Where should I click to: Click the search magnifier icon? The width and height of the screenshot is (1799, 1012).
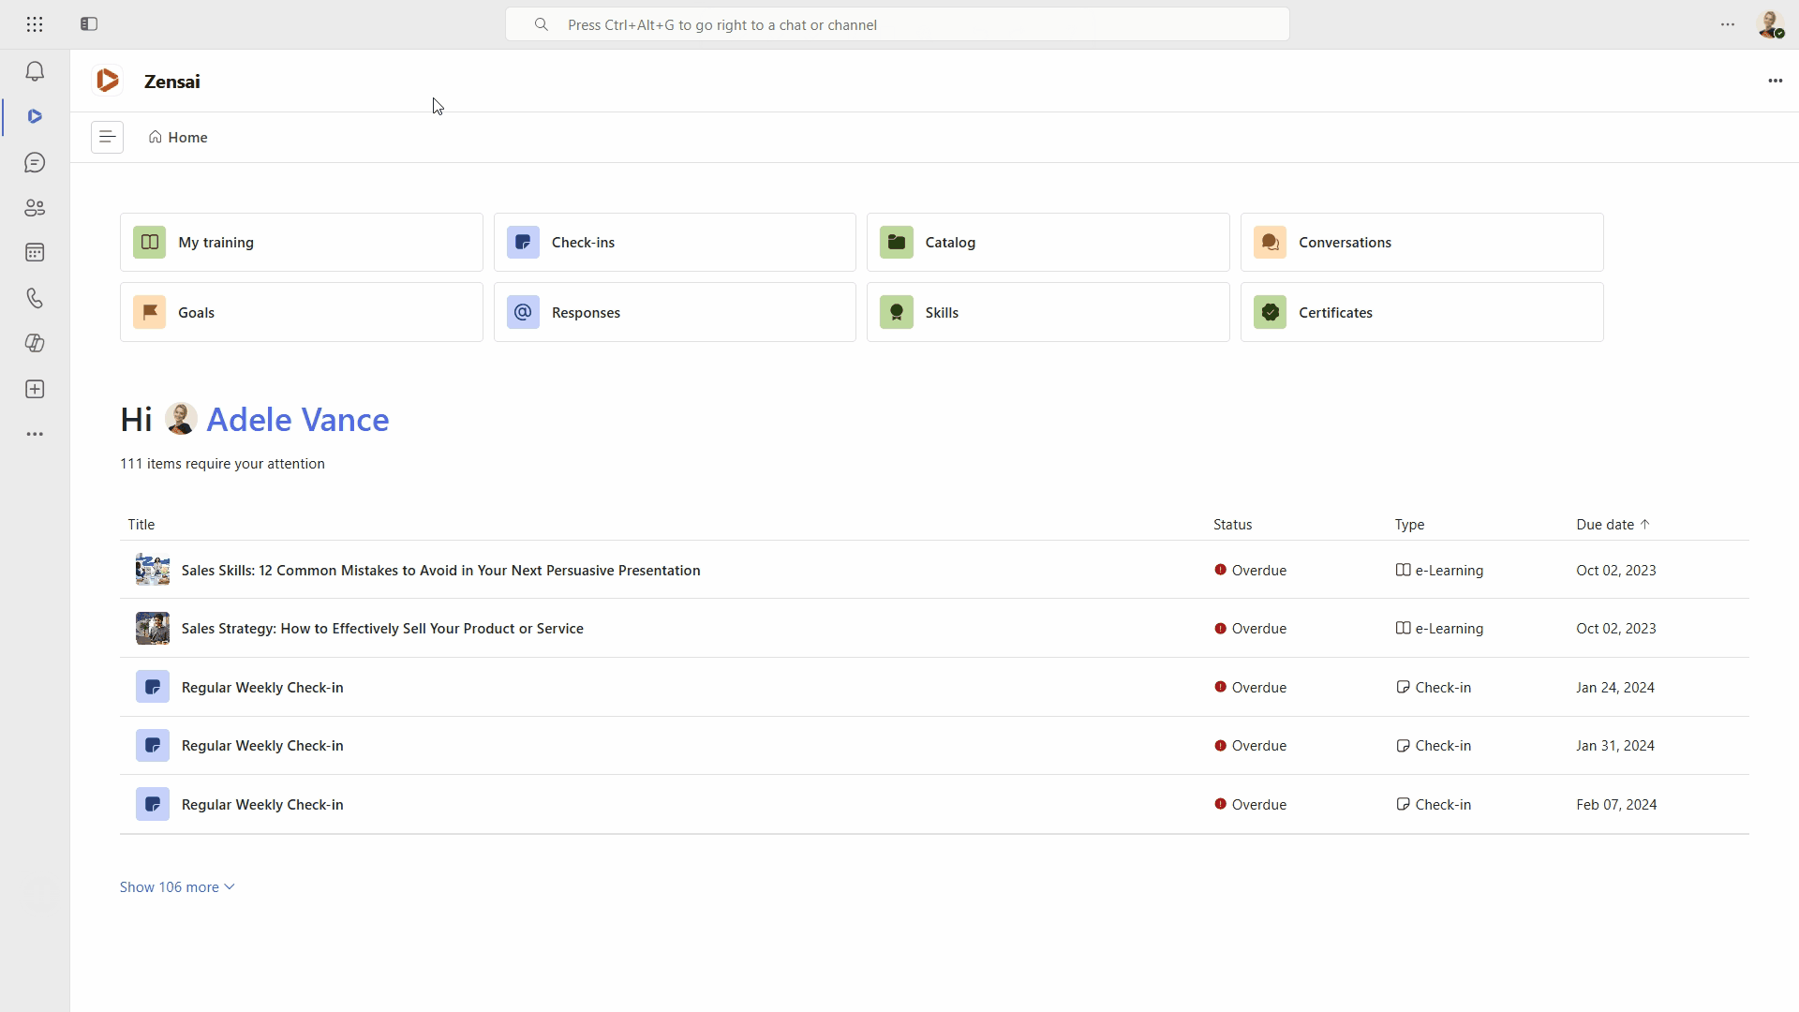tap(542, 24)
